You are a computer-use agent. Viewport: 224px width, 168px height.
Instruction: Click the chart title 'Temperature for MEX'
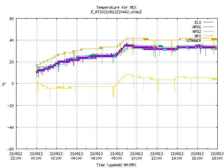click(116, 7)
